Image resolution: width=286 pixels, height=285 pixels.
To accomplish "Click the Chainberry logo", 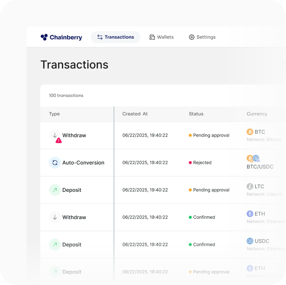I will pos(61,37).
